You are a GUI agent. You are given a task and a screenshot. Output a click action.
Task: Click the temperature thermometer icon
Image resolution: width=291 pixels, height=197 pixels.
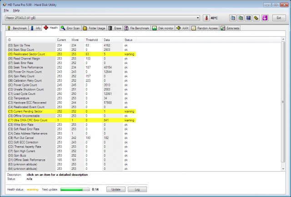pos(206,18)
